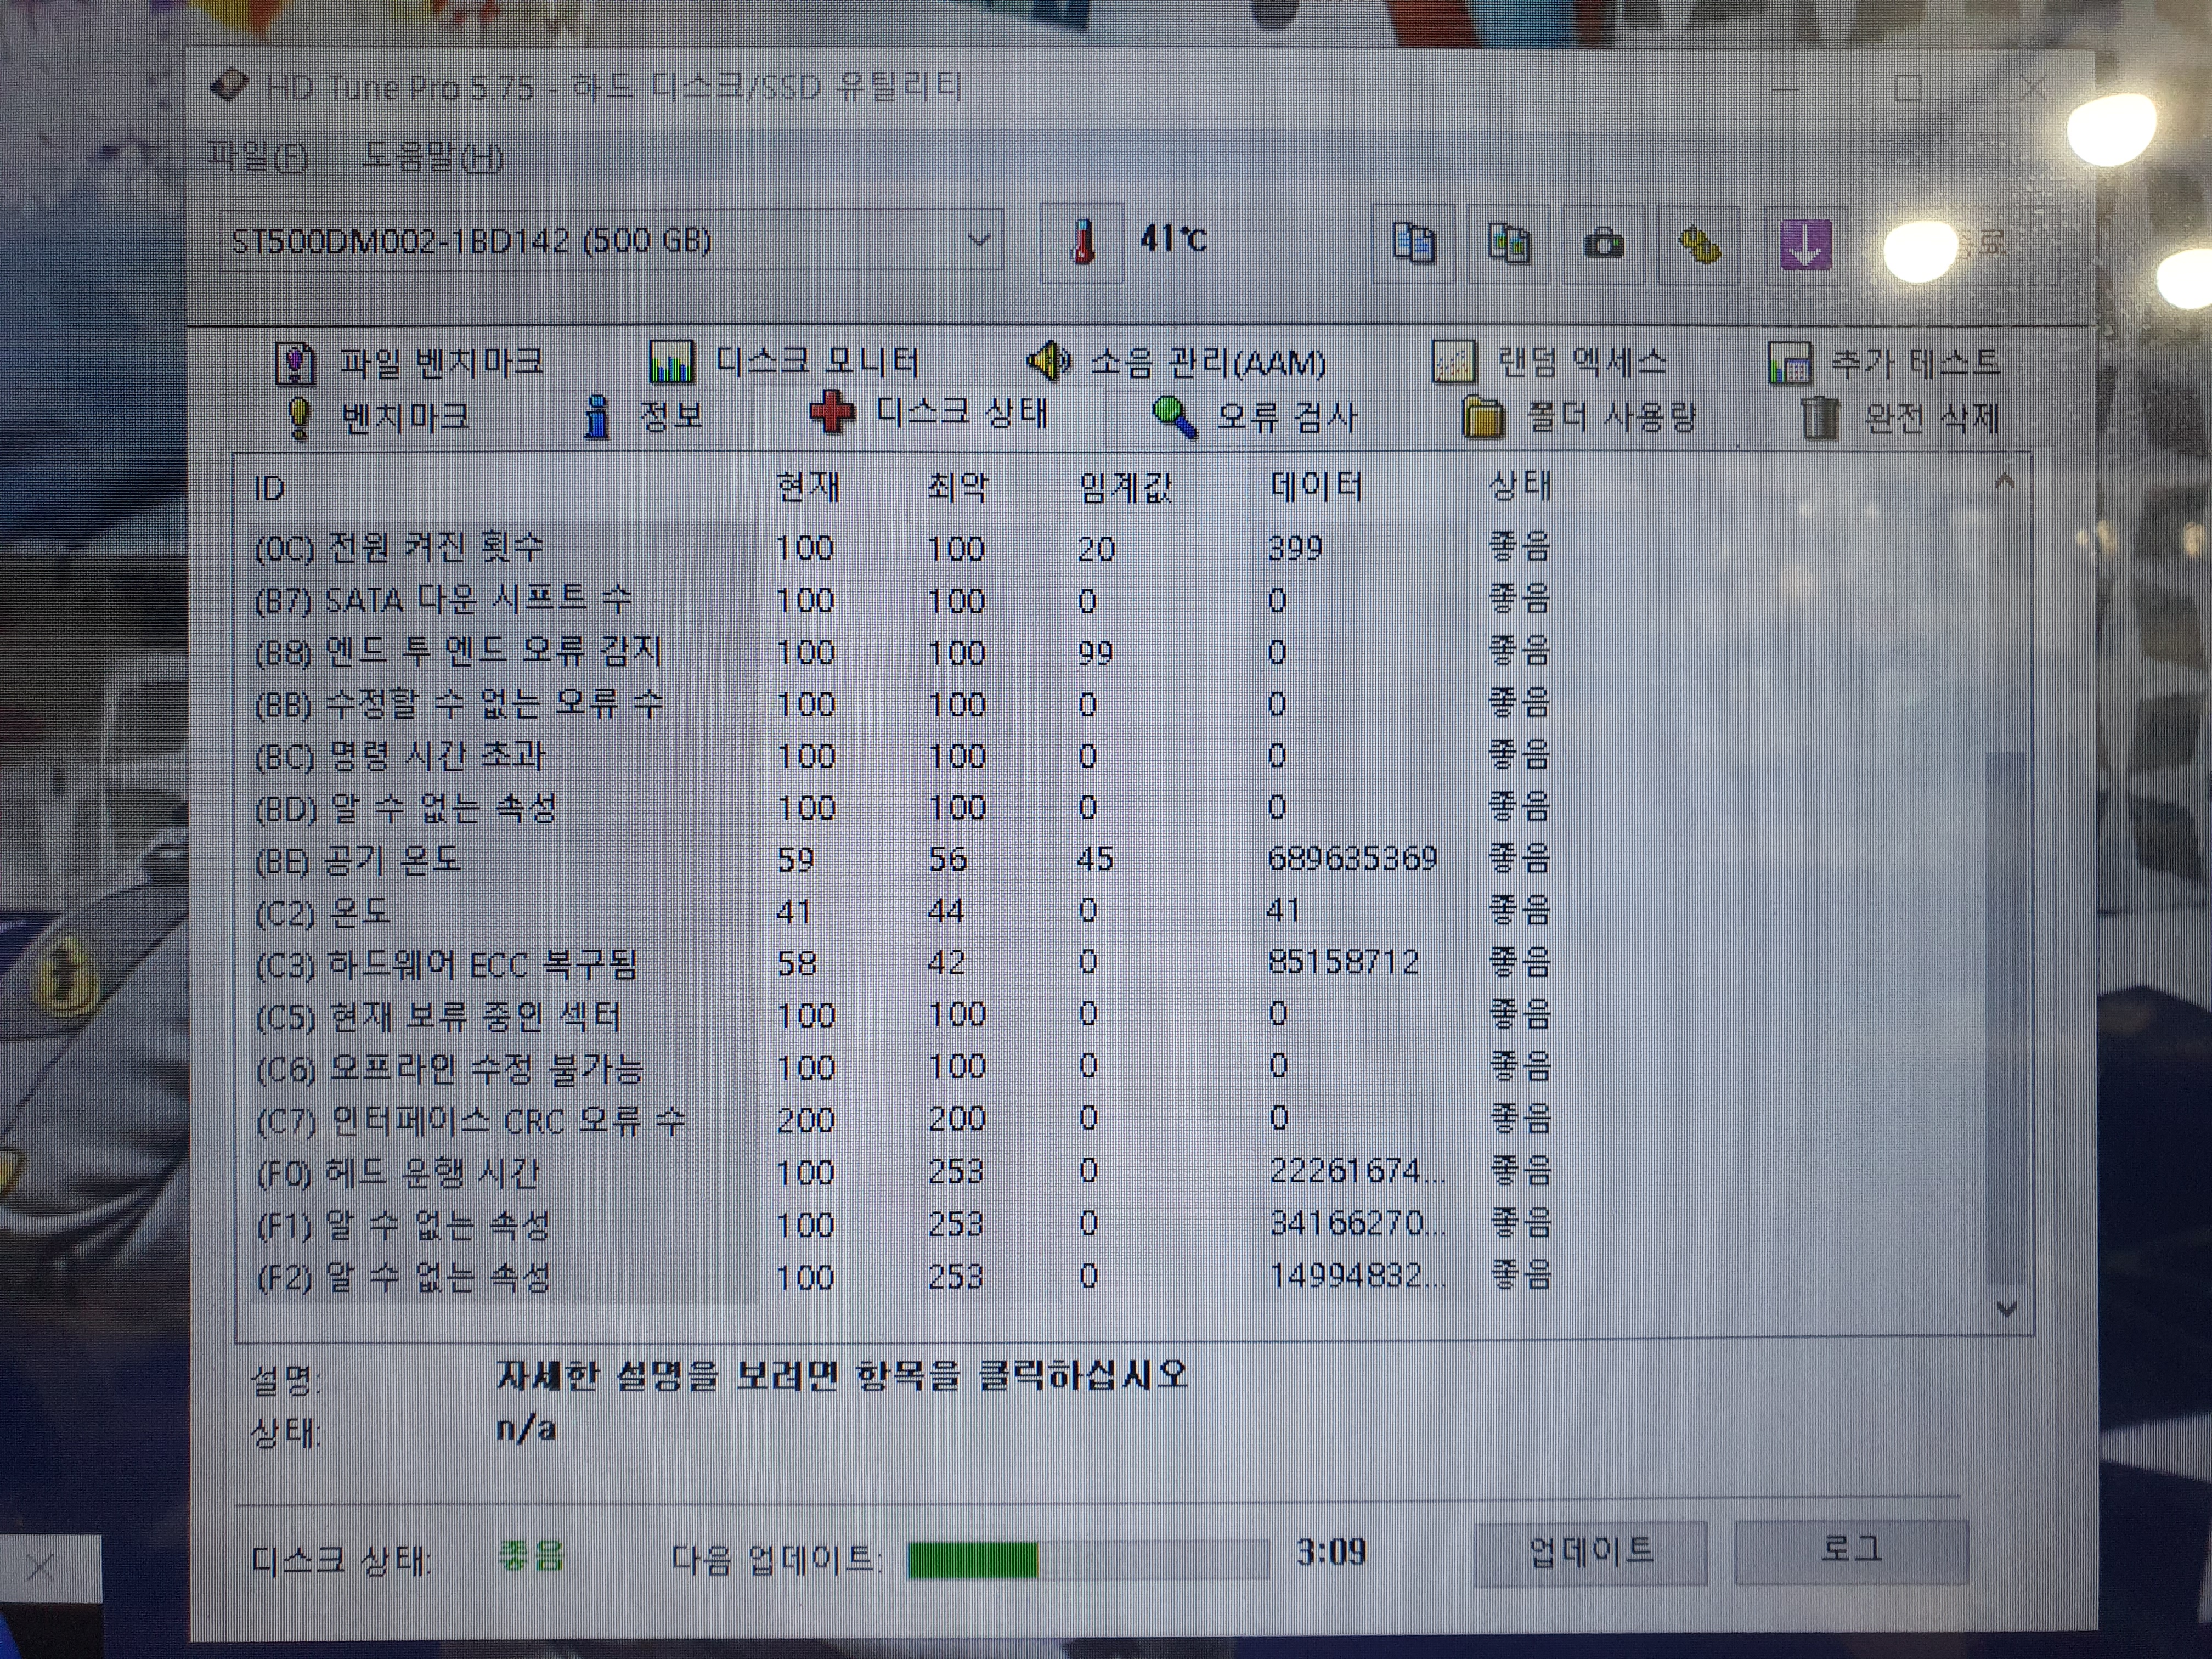Click the 로그 button
This screenshot has height=1659, width=2212.
[1851, 1550]
